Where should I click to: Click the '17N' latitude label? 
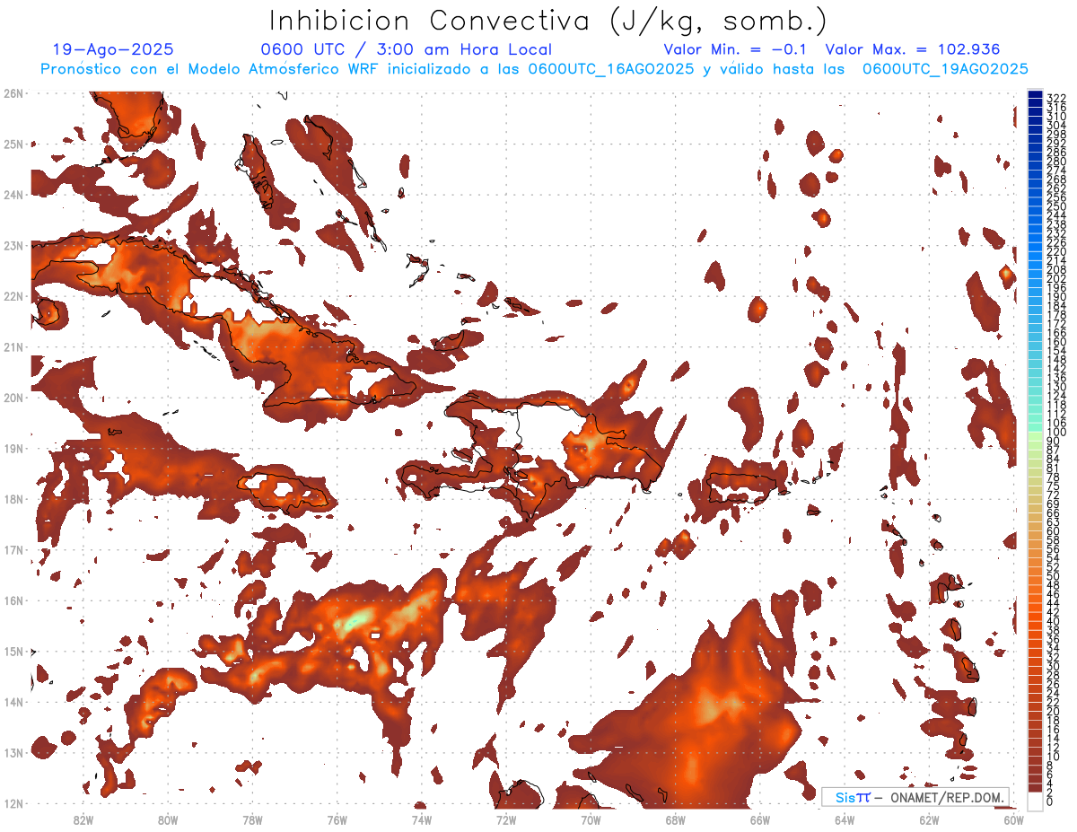point(13,549)
